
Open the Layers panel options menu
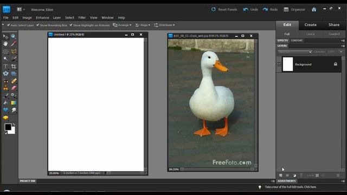point(343,45)
